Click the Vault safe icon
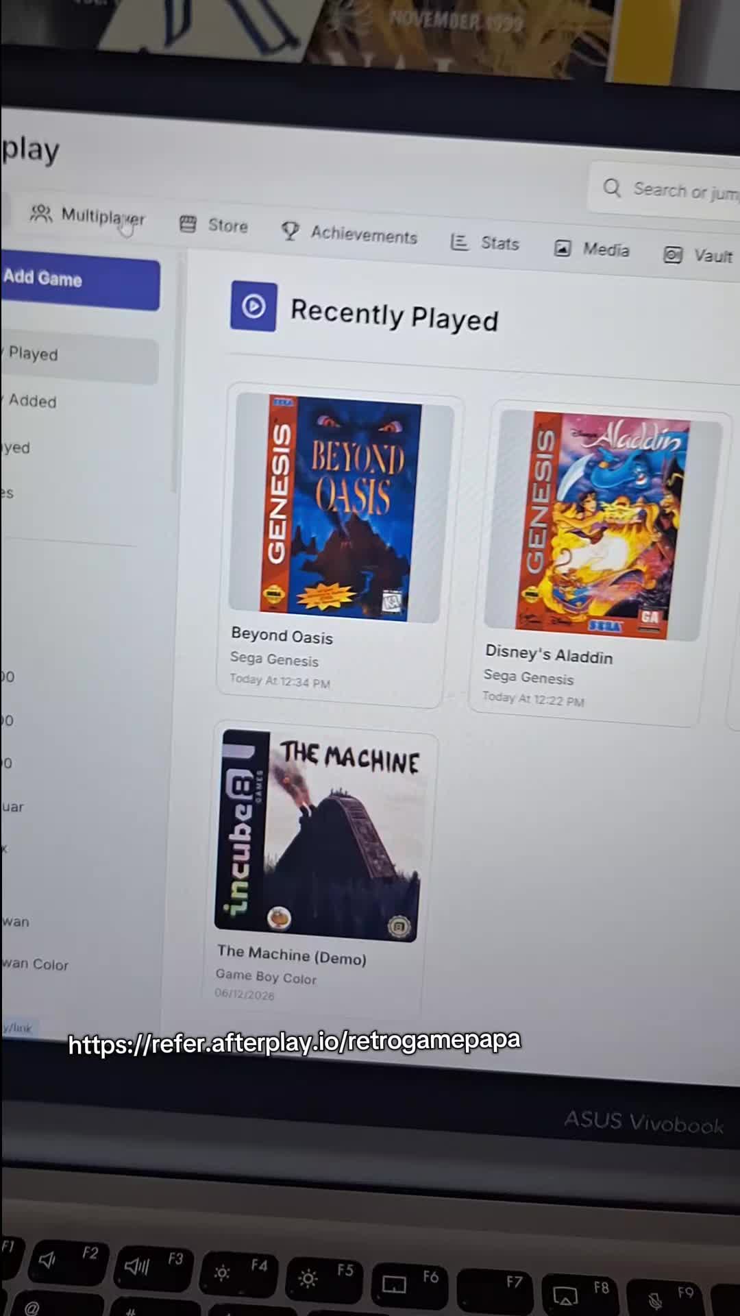 pyautogui.click(x=673, y=255)
